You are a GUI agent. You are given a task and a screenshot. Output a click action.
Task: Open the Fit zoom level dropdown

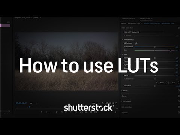pos(34,103)
